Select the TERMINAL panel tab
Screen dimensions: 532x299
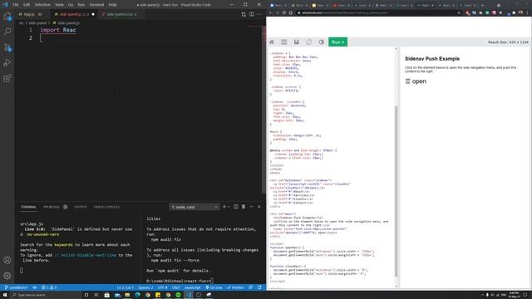click(x=28, y=207)
